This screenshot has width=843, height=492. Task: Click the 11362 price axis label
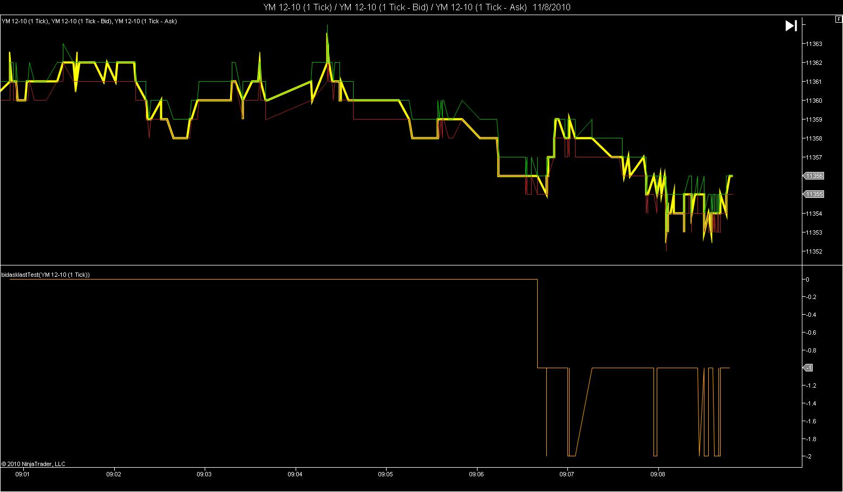(814, 63)
